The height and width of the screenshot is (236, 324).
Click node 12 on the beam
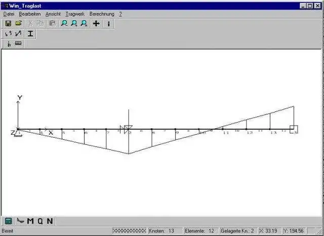[x=247, y=129]
